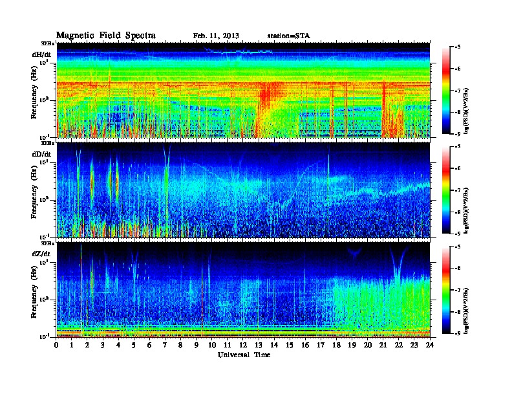This screenshot has width=512, height=396.
Task: Click the '13' tick on time axis
Action: [259, 345]
